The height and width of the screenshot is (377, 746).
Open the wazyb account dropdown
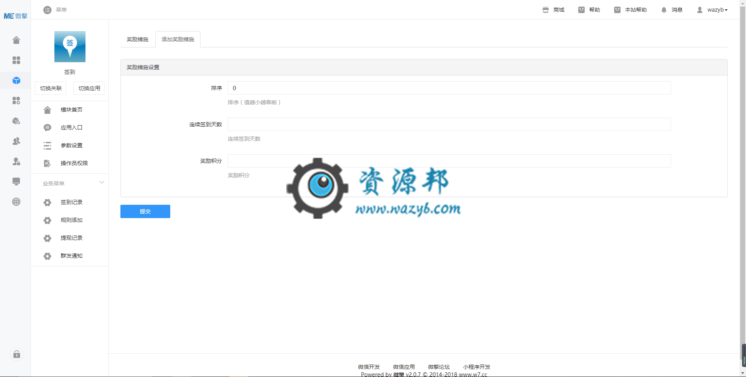click(x=712, y=10)
